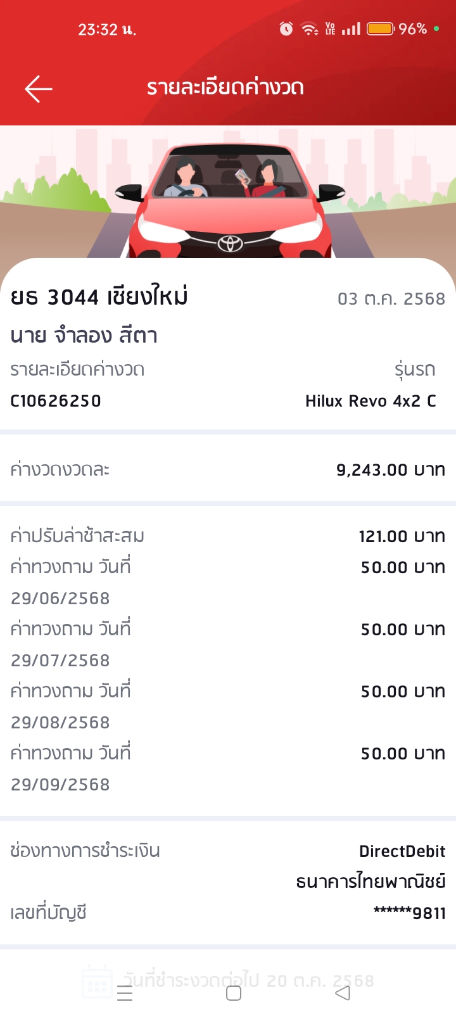Tap license plate ยธ 3044 เชียงใหม่
Image resolution: width=456 pixels, height=1021 pixels.
coord(99,297)
